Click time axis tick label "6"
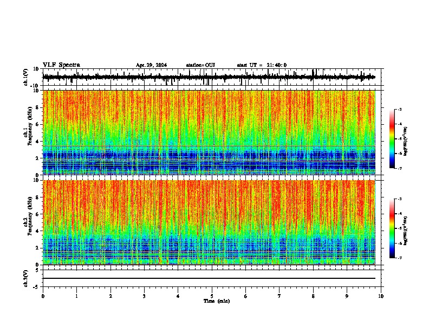The height and width of the screenshot is (332, 429). pyautogui.click(x=245, y=296)
